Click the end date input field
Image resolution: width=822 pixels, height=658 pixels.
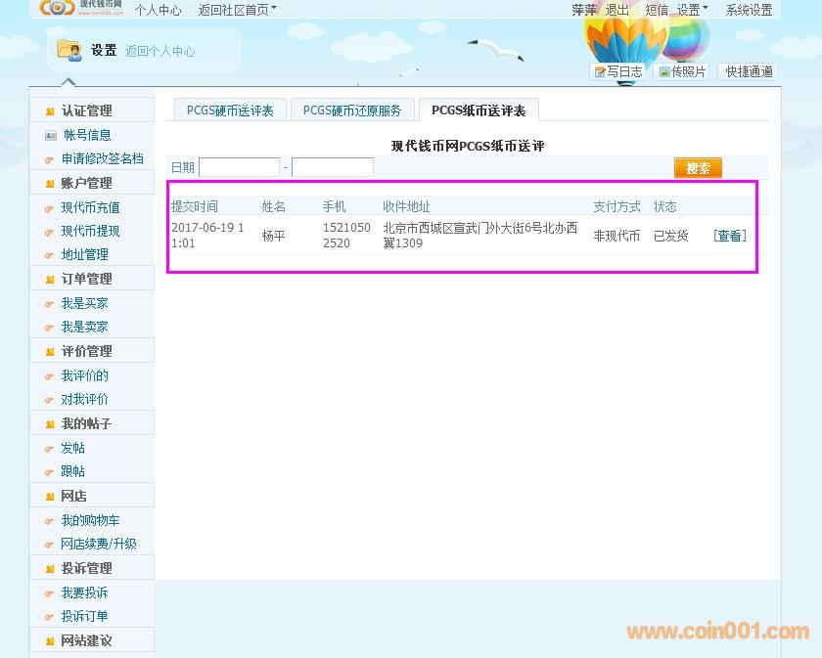coord(333,167)
